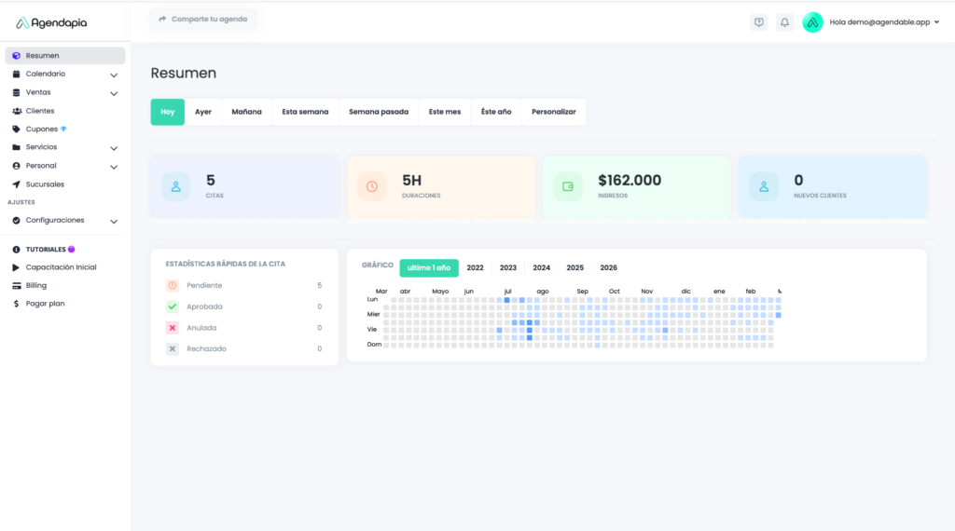Viewport: 955px width, 531px height.
Task: Go to Sucursales in the sidebar
Action: 45,184
